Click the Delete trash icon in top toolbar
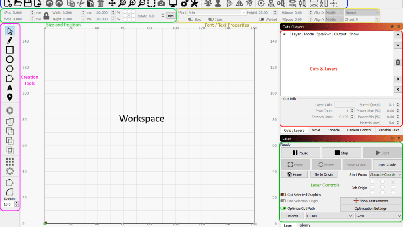This screenshot has width=403, height=227. (100, 3)
